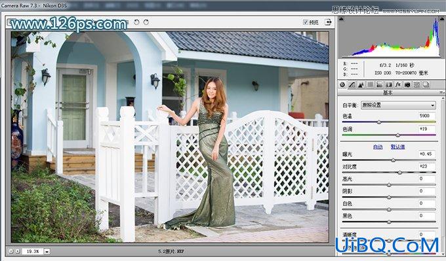Switch to the Basic panel tab

tap(342, 84)
